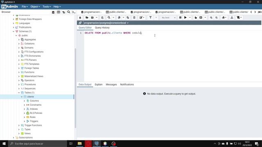Click the Stop query square icon
Image resolution: width=262 pixels, height=147 pixels.
(x=180, y=18)
